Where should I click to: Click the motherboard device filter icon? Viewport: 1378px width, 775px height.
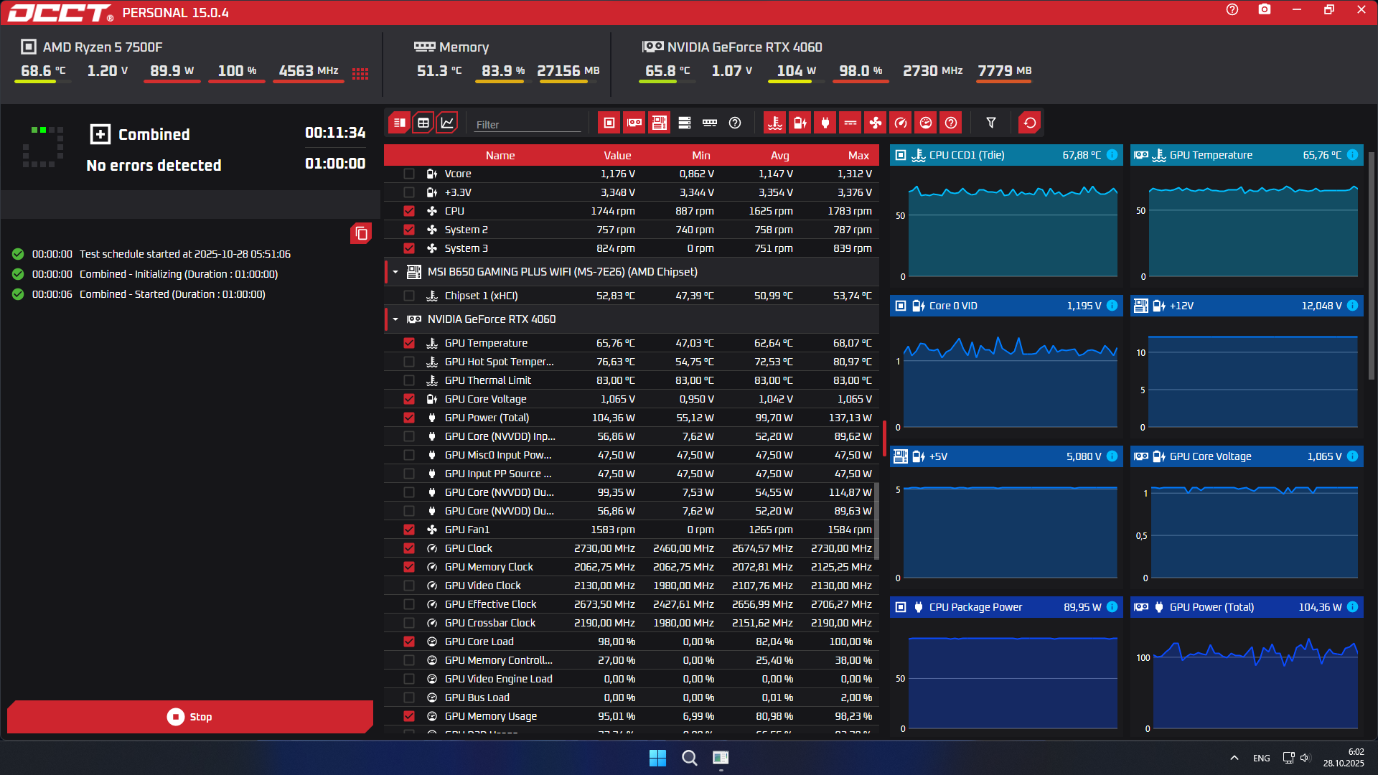660,123
